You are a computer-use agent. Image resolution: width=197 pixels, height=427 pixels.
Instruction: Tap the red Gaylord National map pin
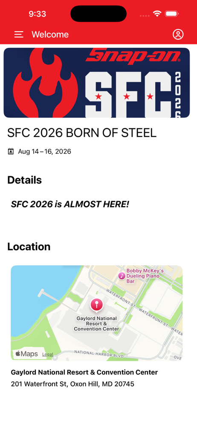[96, 304]
